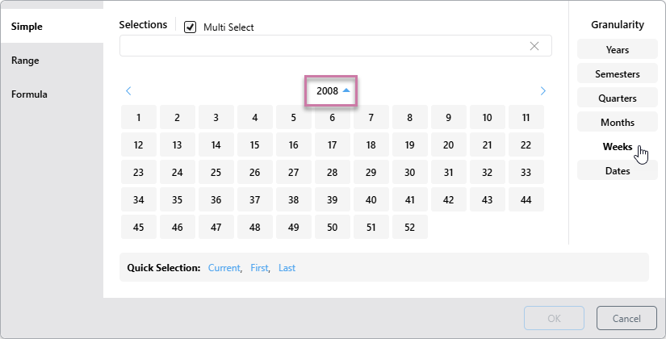Go to previous year with left arrow
Image resolution: width=666 pixels, height=339 pixels.
[x=128, y=91]
